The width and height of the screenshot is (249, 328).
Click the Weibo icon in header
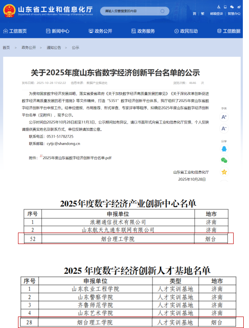pos(239,7)
